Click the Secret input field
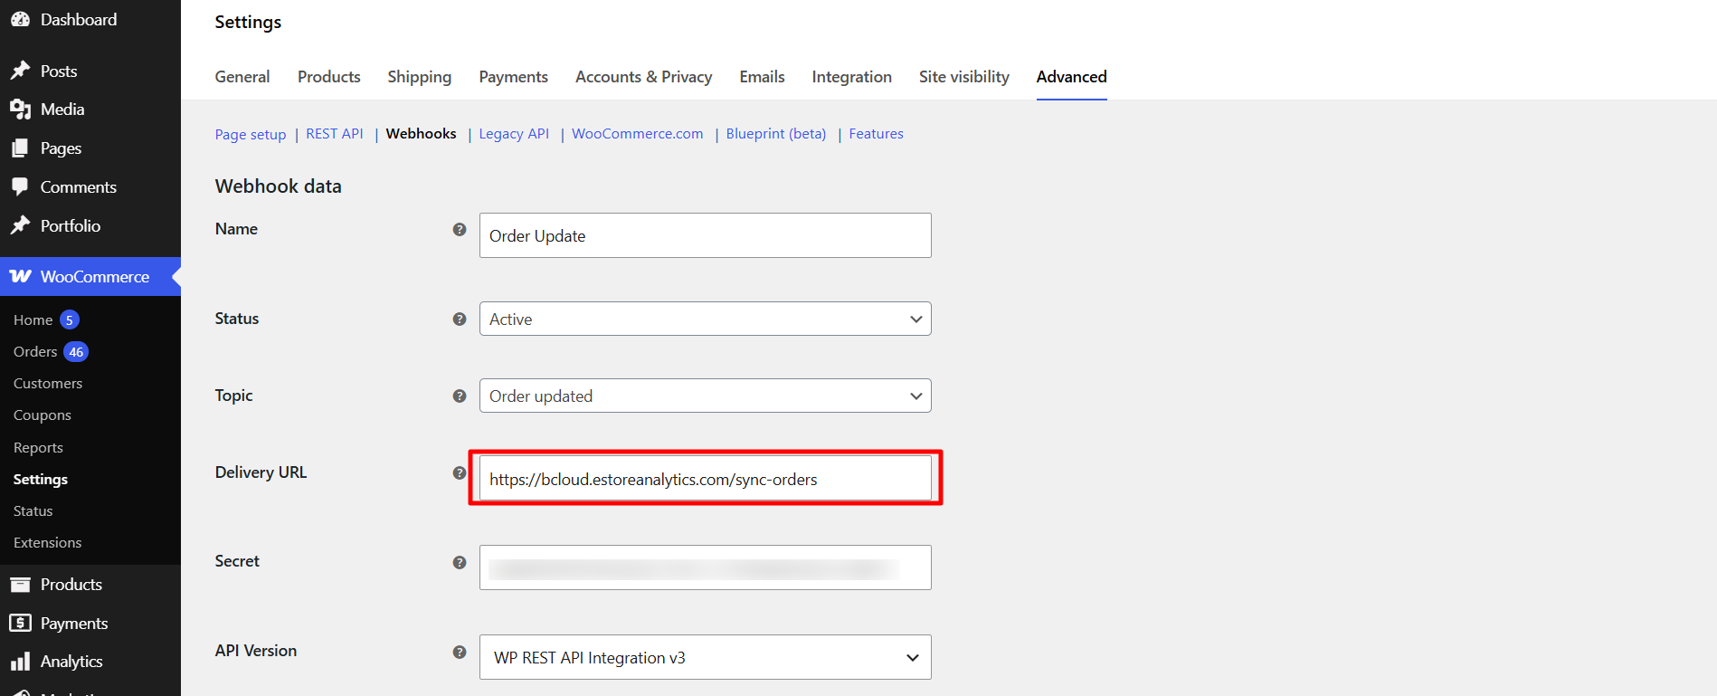Viewport: 1717px width, 696px height. (705, 567)
